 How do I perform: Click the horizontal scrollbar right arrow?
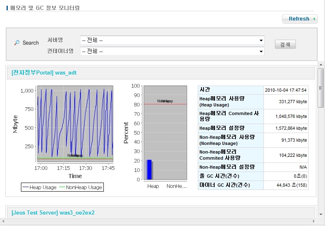[x=314, y=221]
